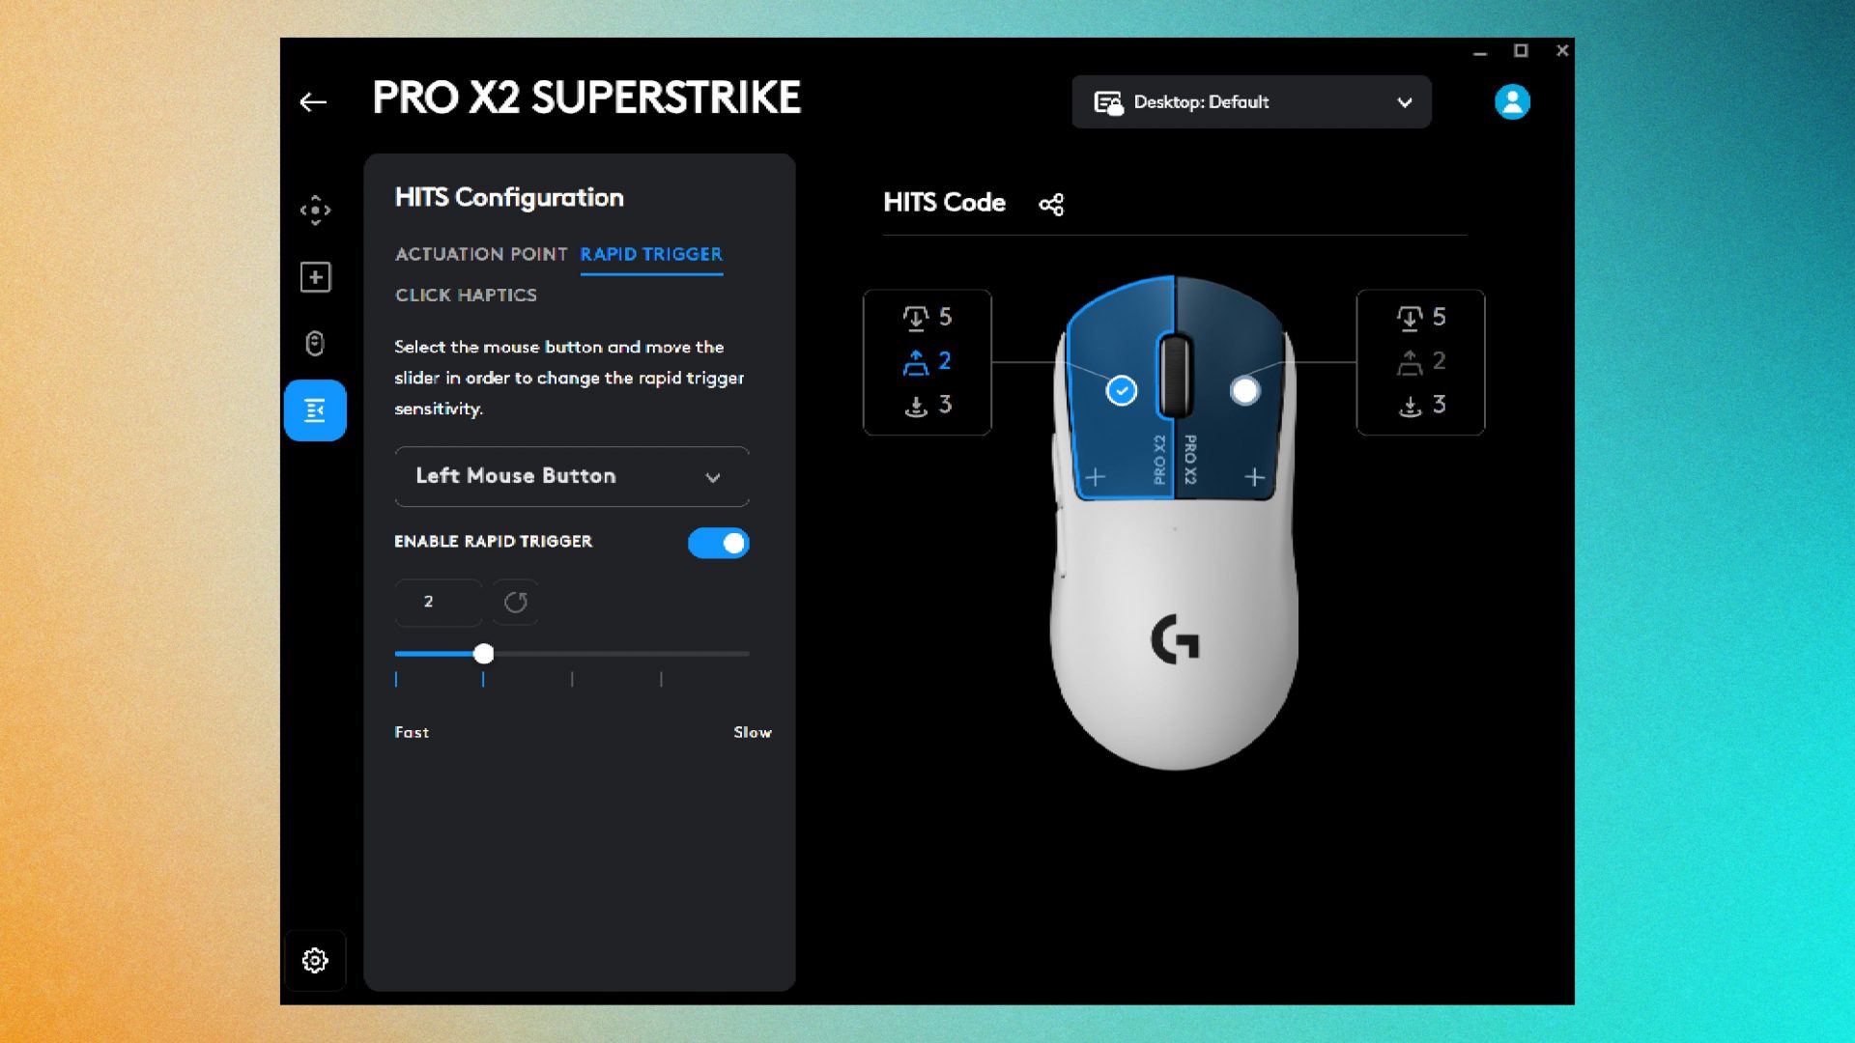Image resolution: width=1855 pixels, height=1043 pixels.
Task: Click the left button plus symbol on the mouse
Action: pos(1096,476)
